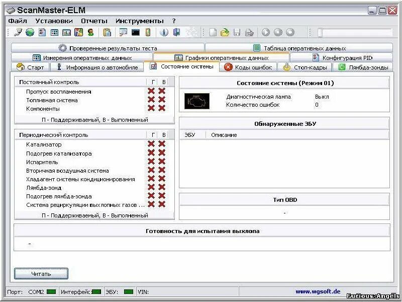Viewport: 402px width, 302px height.
Task: Click the blank new document icon
Action: (x=213, y=32)
